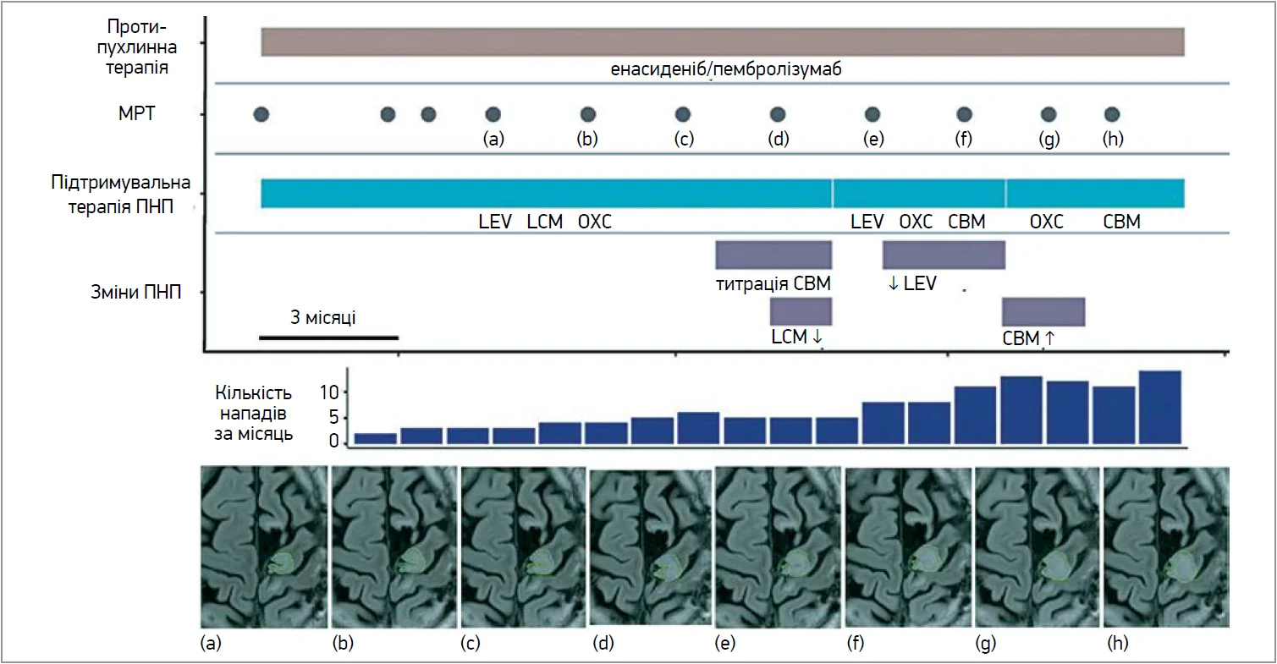Click the 'CBM ↑' label

click(1029, 337)
